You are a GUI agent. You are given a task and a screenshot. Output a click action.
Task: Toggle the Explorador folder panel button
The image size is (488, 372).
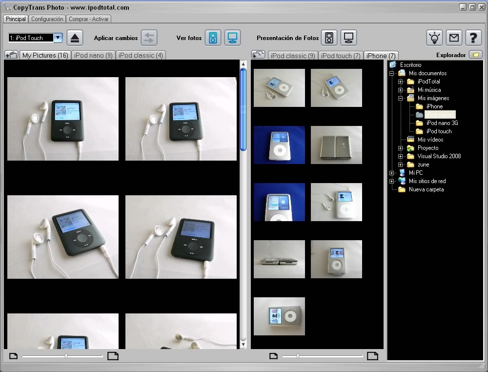pyautogui.click(x=475, y=55)
